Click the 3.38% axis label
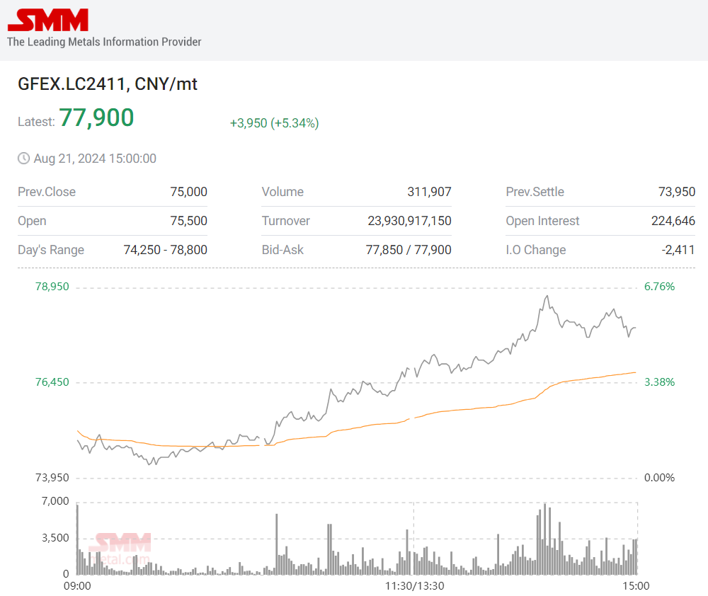 [659, 382]
